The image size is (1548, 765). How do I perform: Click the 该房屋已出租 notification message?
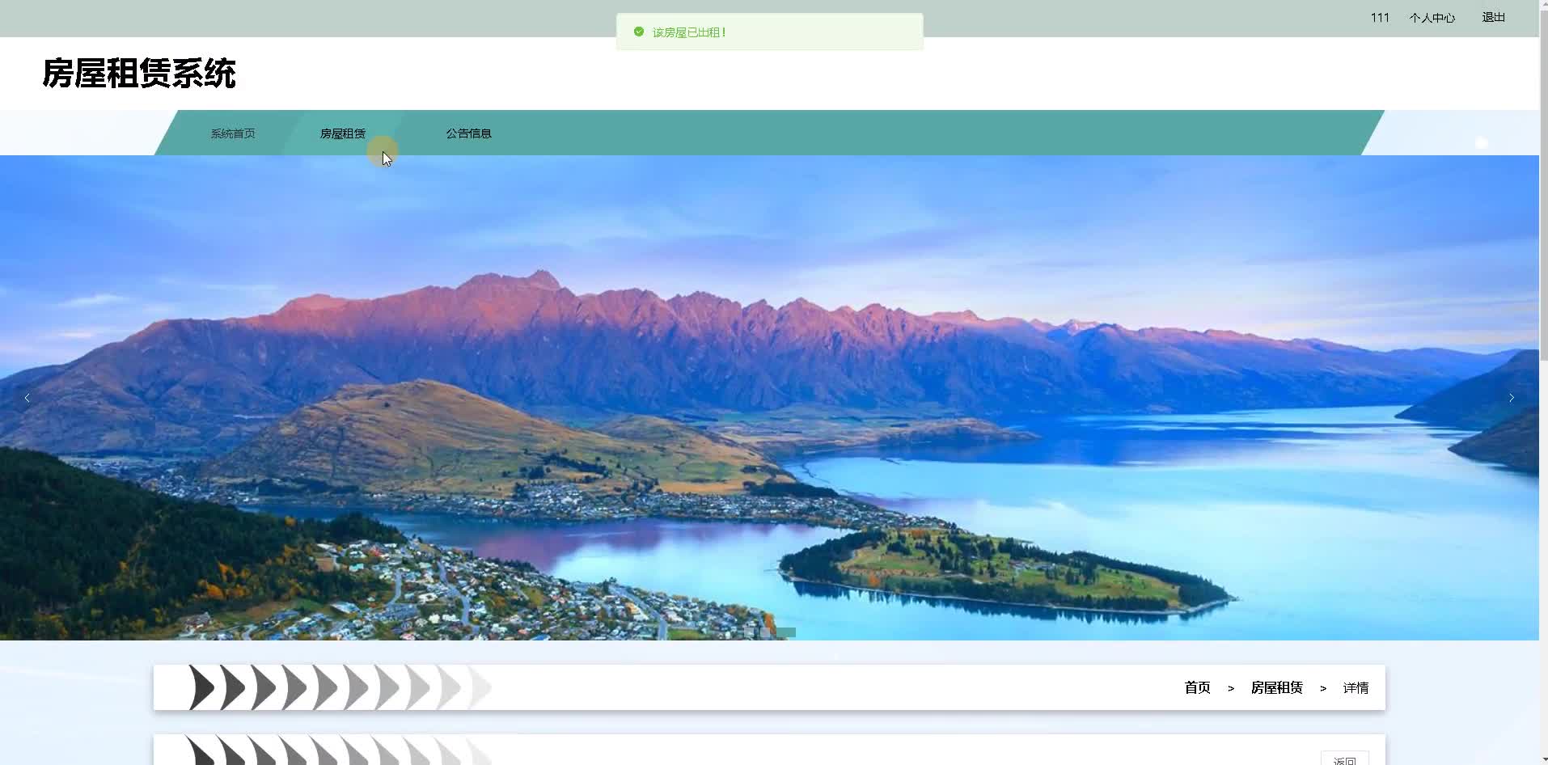[x=689, y=32]
